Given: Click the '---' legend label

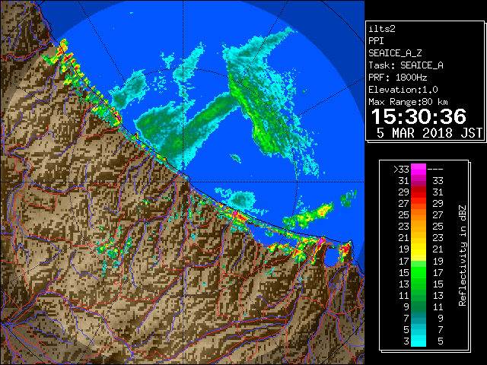Looking at the screenshot, I should (435, 170).
